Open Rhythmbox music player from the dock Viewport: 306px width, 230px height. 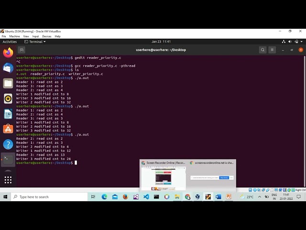pos(8,99)
